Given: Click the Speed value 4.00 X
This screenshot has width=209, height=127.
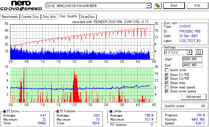Looking at the screenshot, I should [x=200, y=123].
